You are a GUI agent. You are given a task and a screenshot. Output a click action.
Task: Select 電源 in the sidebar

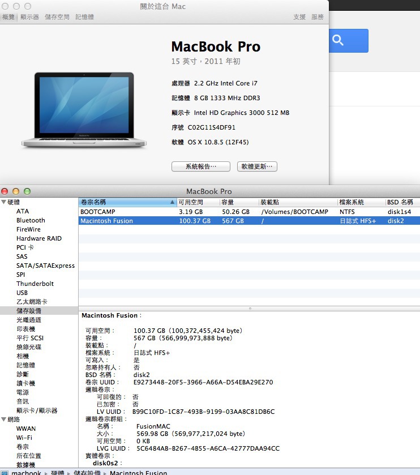pos(23,392)
